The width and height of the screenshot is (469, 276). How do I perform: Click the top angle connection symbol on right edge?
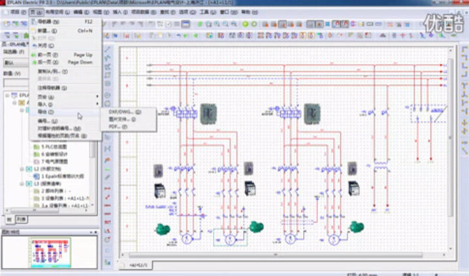point(464,50)
